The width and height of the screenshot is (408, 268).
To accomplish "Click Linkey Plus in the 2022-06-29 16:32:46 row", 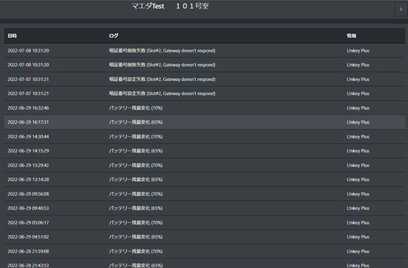I will pos(358,107).
